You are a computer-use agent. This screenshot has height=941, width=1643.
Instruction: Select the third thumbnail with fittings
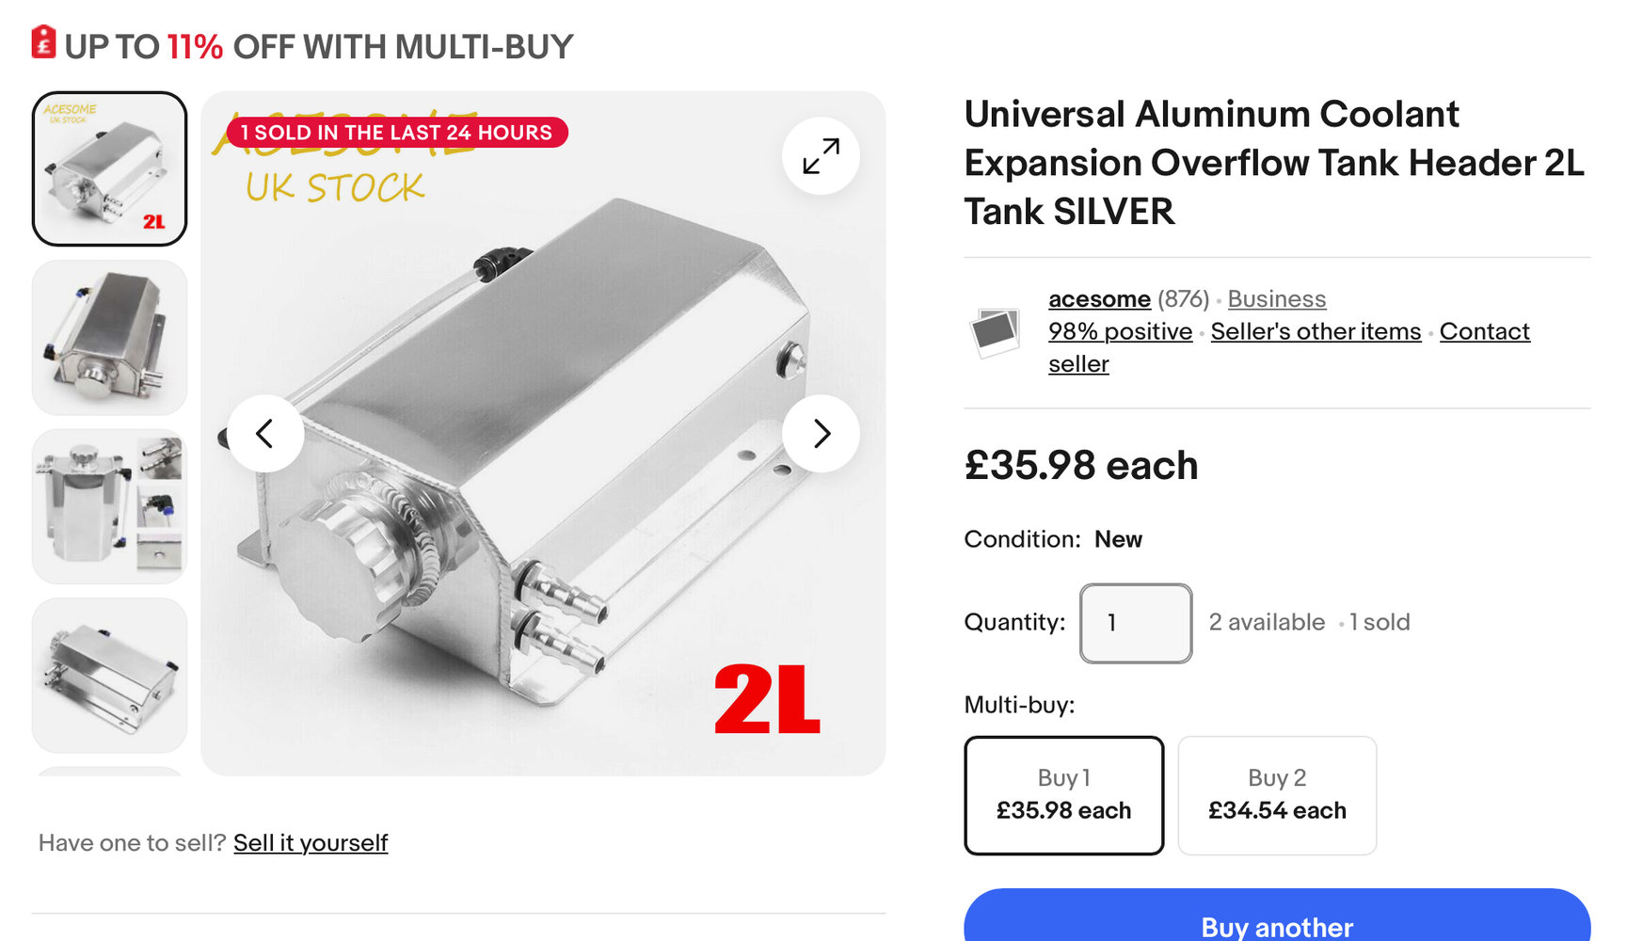tap(110, 507)
